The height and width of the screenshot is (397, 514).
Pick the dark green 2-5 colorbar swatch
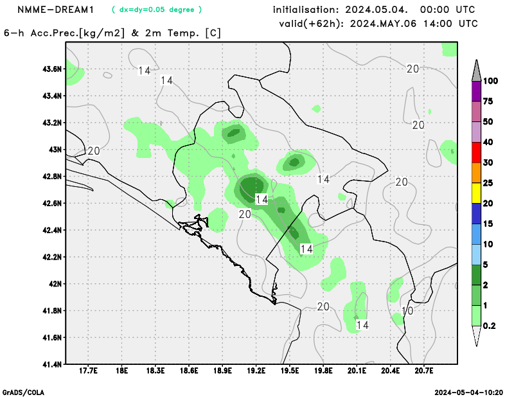pos(476,275)
